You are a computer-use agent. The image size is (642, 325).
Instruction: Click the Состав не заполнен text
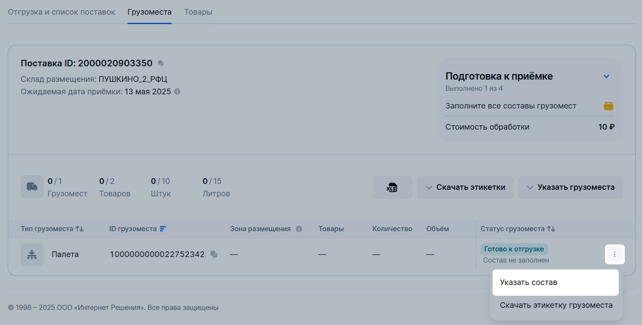(516, 260)
